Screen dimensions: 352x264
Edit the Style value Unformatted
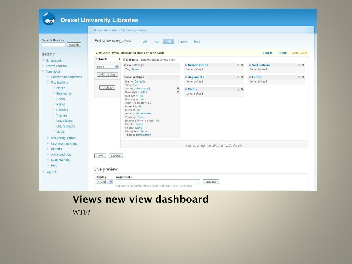pyautogui.click(x=142, y=89)
